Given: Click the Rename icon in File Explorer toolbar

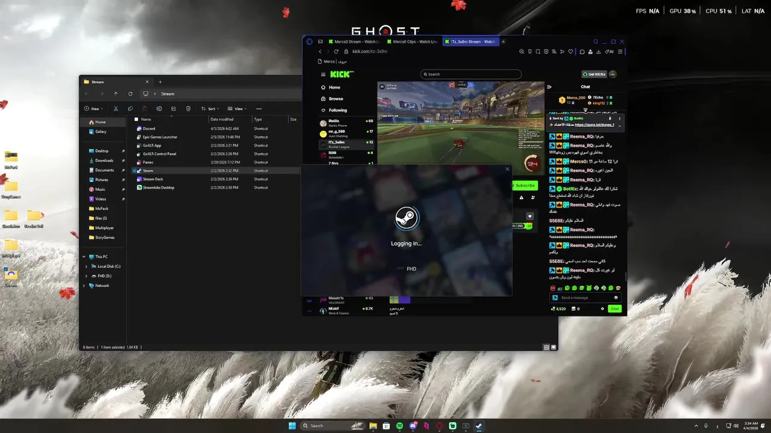Looking at the screenshot, I should pos(159,109).
